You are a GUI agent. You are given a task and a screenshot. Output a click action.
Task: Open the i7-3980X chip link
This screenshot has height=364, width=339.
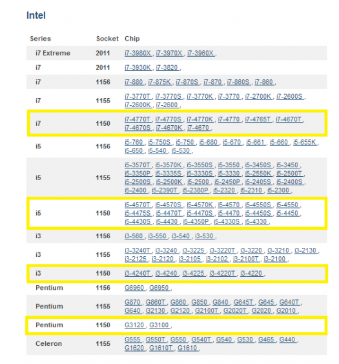click(138, 53)
